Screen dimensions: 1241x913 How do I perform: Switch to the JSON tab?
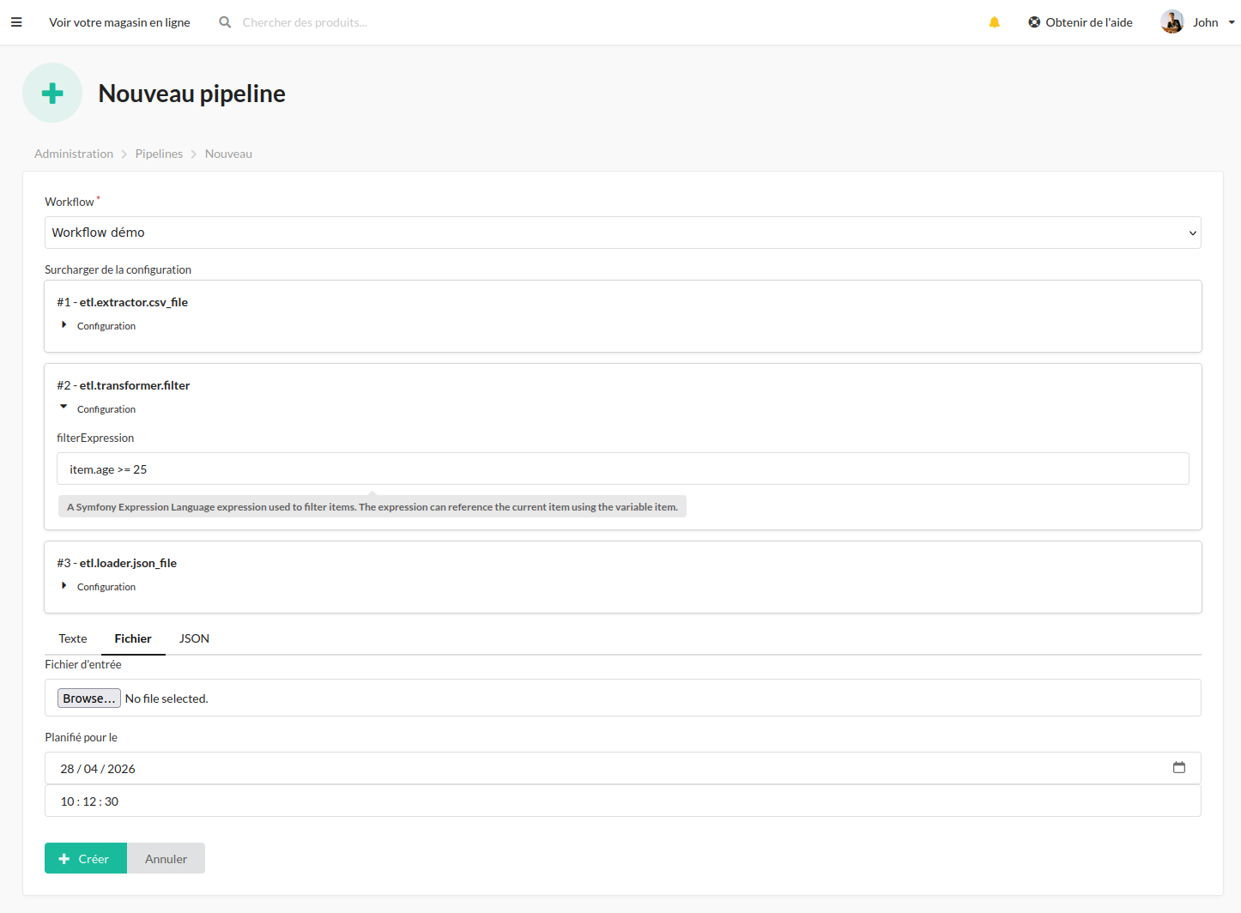[x=194, y=638]
